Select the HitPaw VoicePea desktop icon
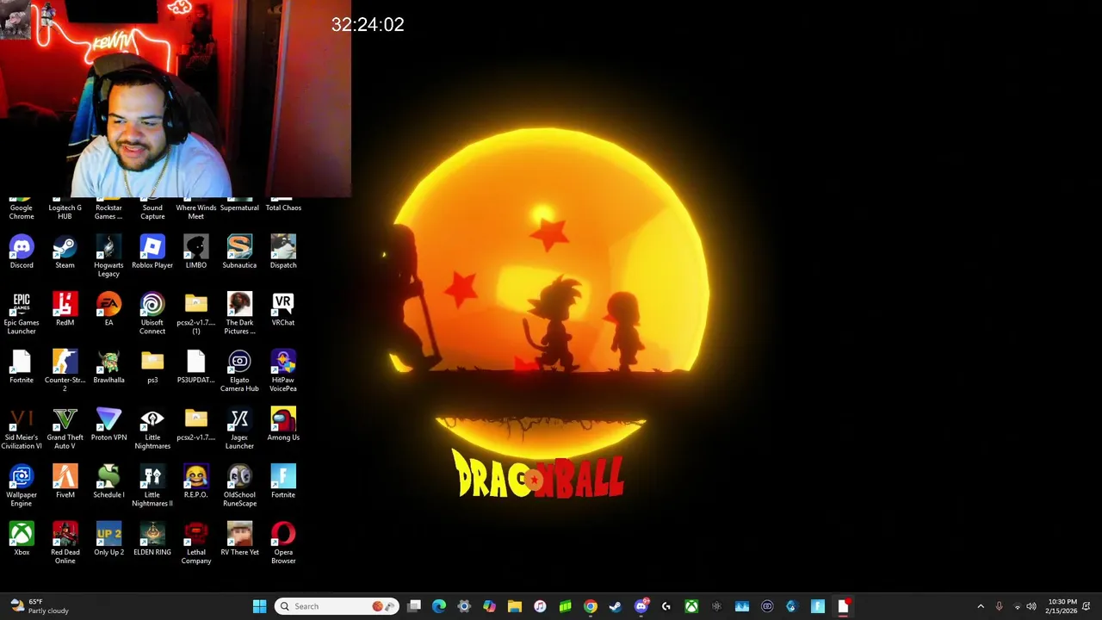1102x620 pixels. click(x=283, y=371)
